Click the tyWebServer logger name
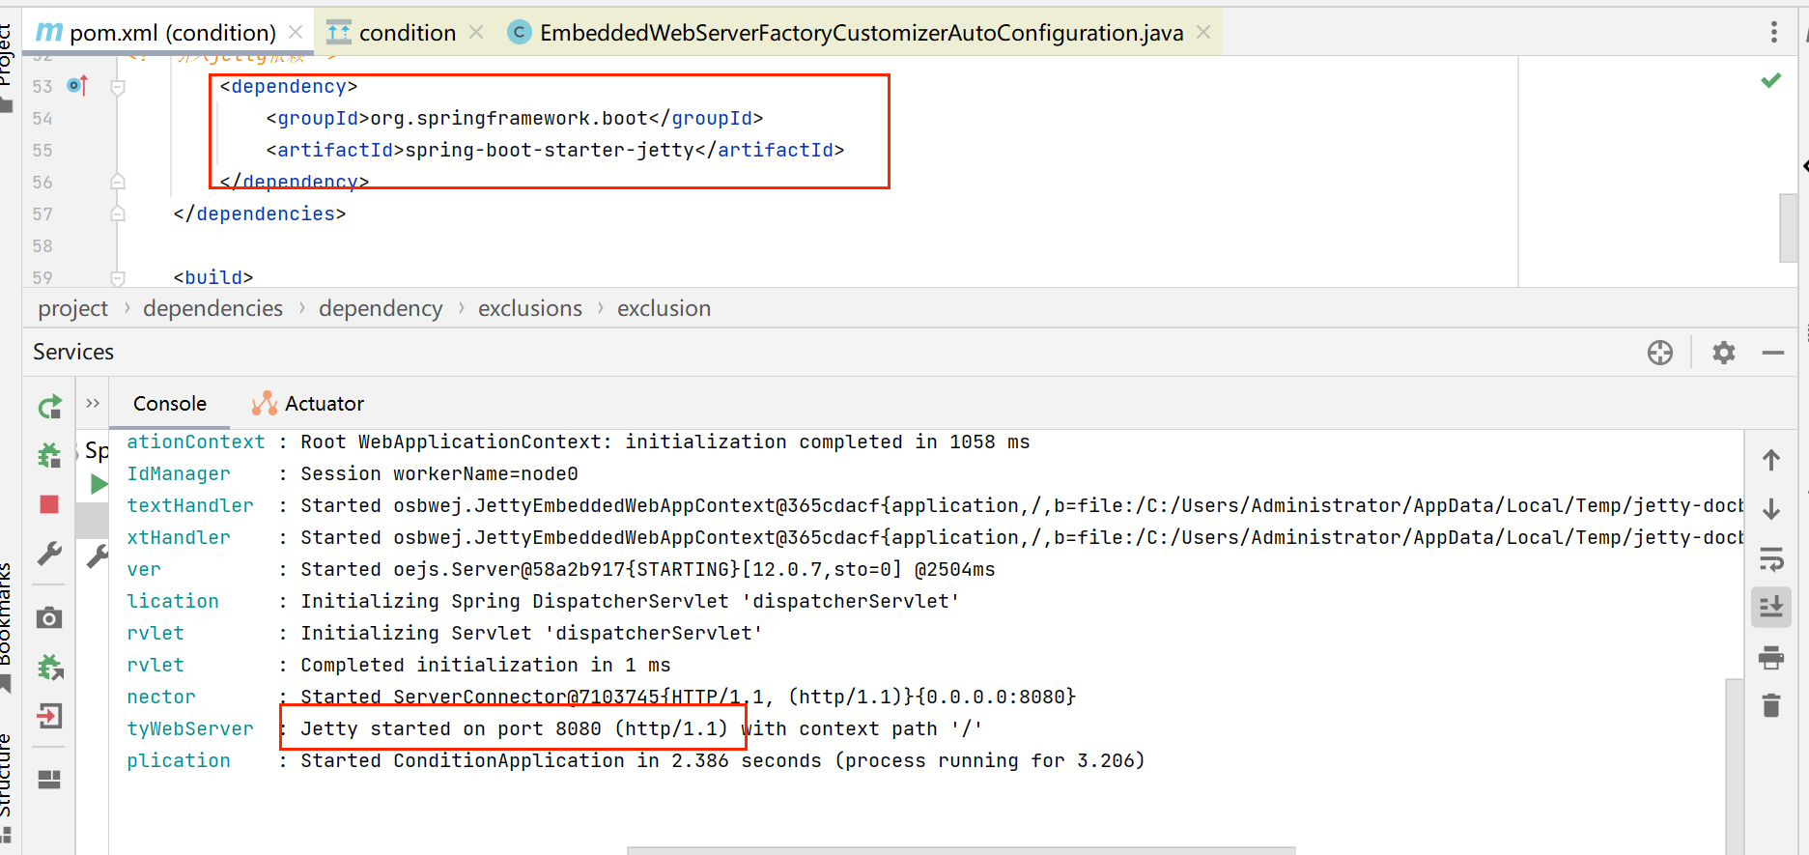The width and height of the screenshot is (1809, 855). pyautogui.click(x=190, y=728)
